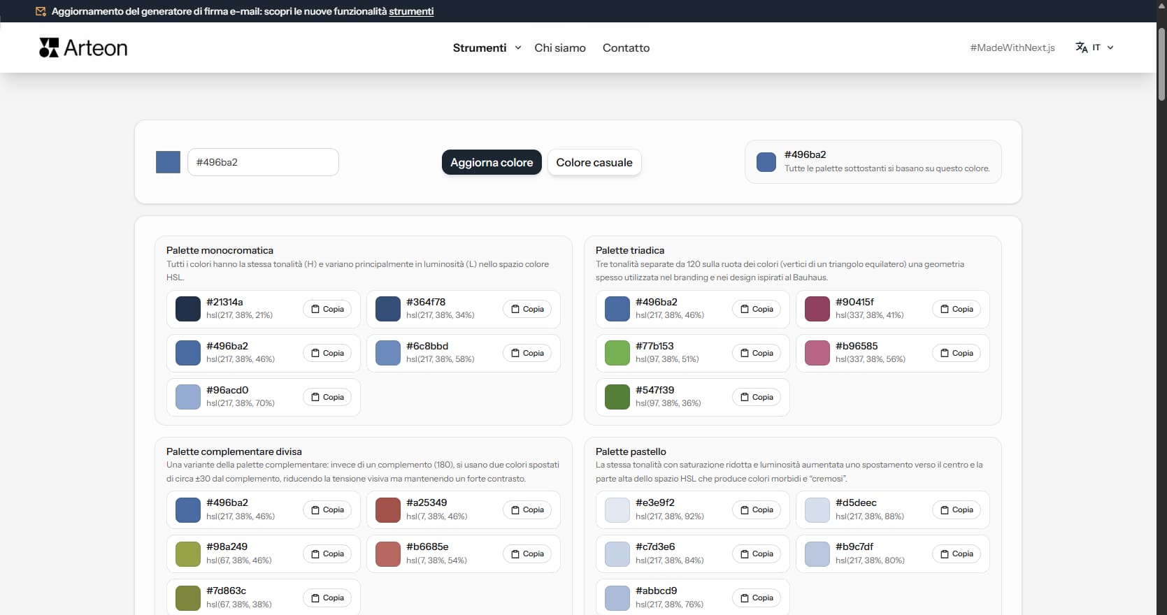Click the translate language icon
Image resolution: width=1167 pixels, height=615 pixels.
coord(1081,48)
